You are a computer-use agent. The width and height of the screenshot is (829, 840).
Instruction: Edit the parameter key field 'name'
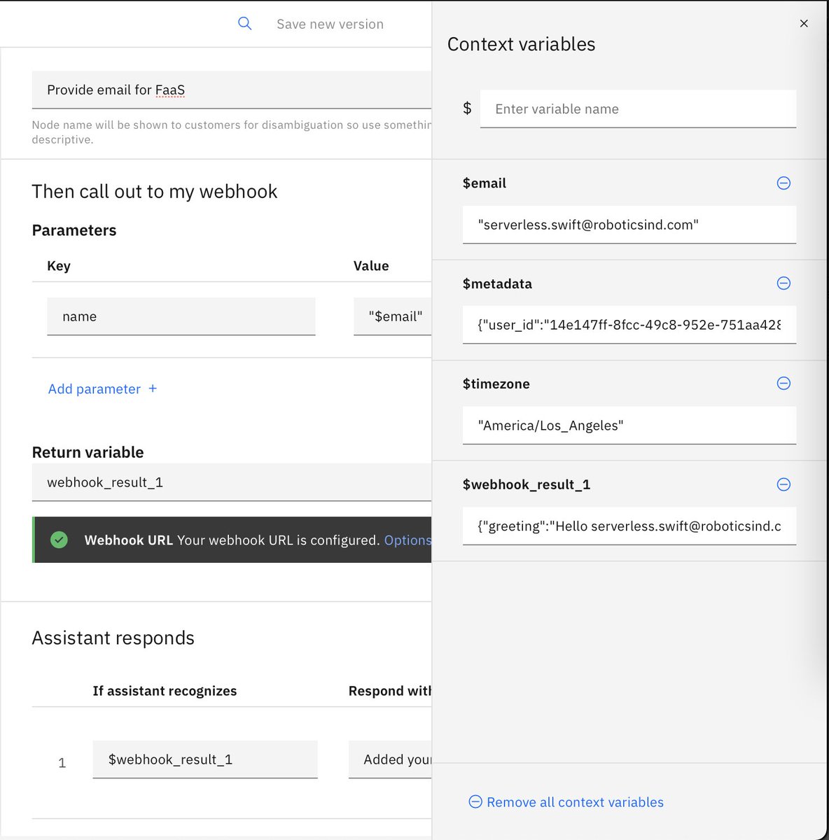click(x=181, y=316)
